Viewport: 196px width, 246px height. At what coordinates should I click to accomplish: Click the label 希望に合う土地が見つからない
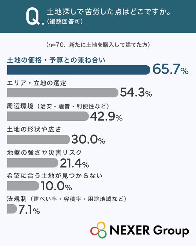pos(55,176)
